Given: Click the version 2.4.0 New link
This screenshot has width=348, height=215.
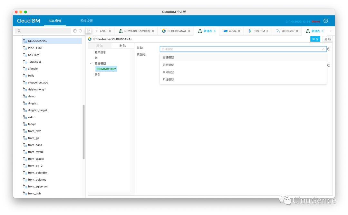Looking at the screenshot, I should (303, 22).
